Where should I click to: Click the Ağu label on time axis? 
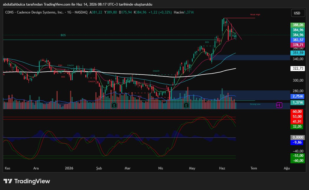click(x=287, y=168)
